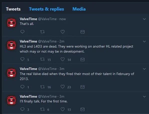Retweet the HL3 and L4D3 are dead tweet
Image resolution: width=149 pixels, height=114 pixels.
[42, 59]
